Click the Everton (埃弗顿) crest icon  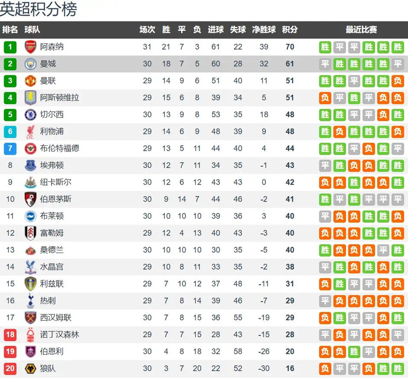30,166
